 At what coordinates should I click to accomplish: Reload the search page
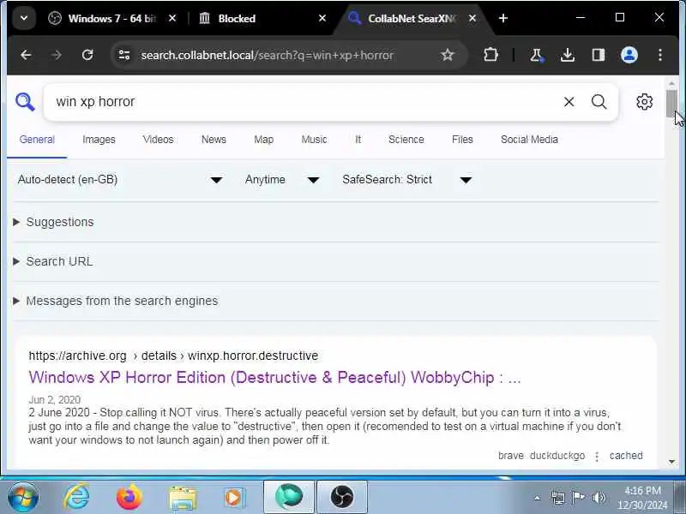point(87,55)
